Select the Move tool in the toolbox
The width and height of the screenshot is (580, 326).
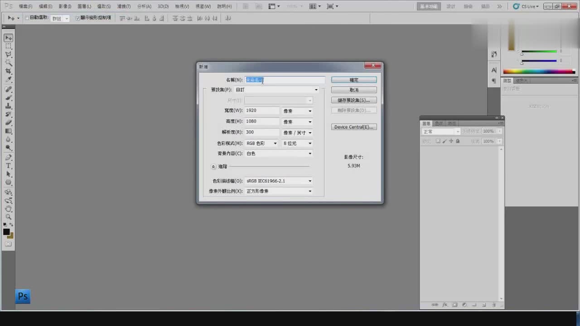tap(8, 38)
